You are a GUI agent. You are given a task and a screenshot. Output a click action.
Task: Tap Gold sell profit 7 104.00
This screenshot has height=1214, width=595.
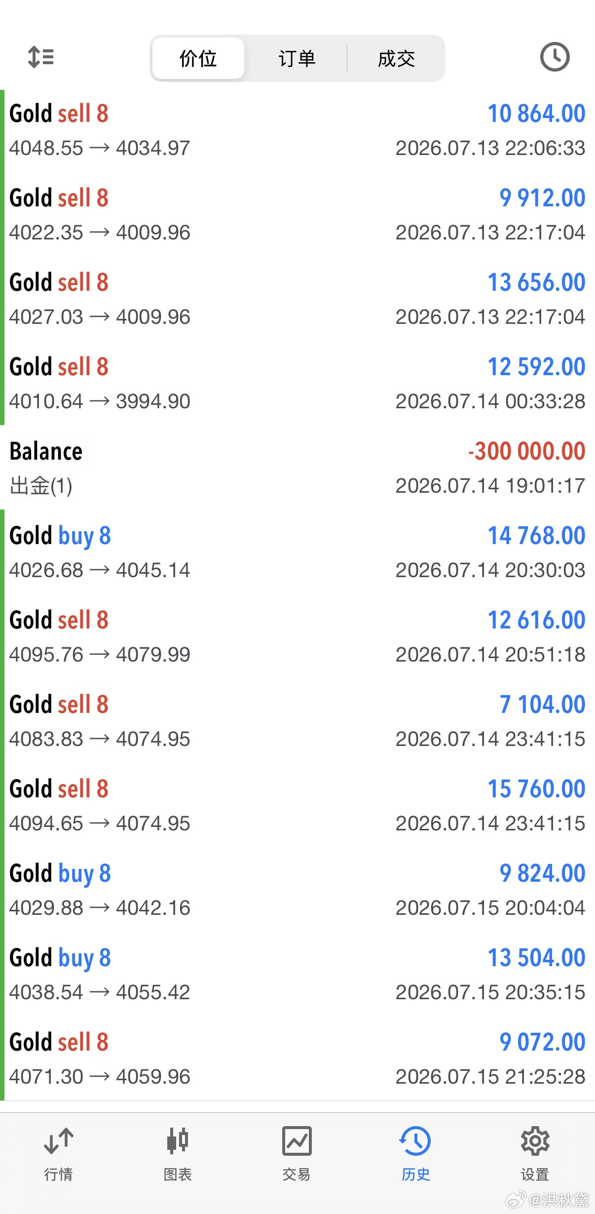pyautogui.click(x=542, y=705)
